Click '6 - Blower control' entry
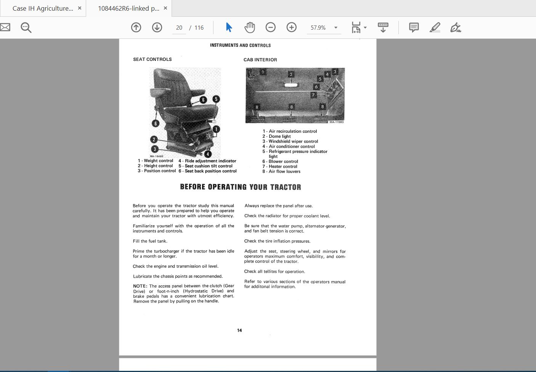 (x=280, y=161)
